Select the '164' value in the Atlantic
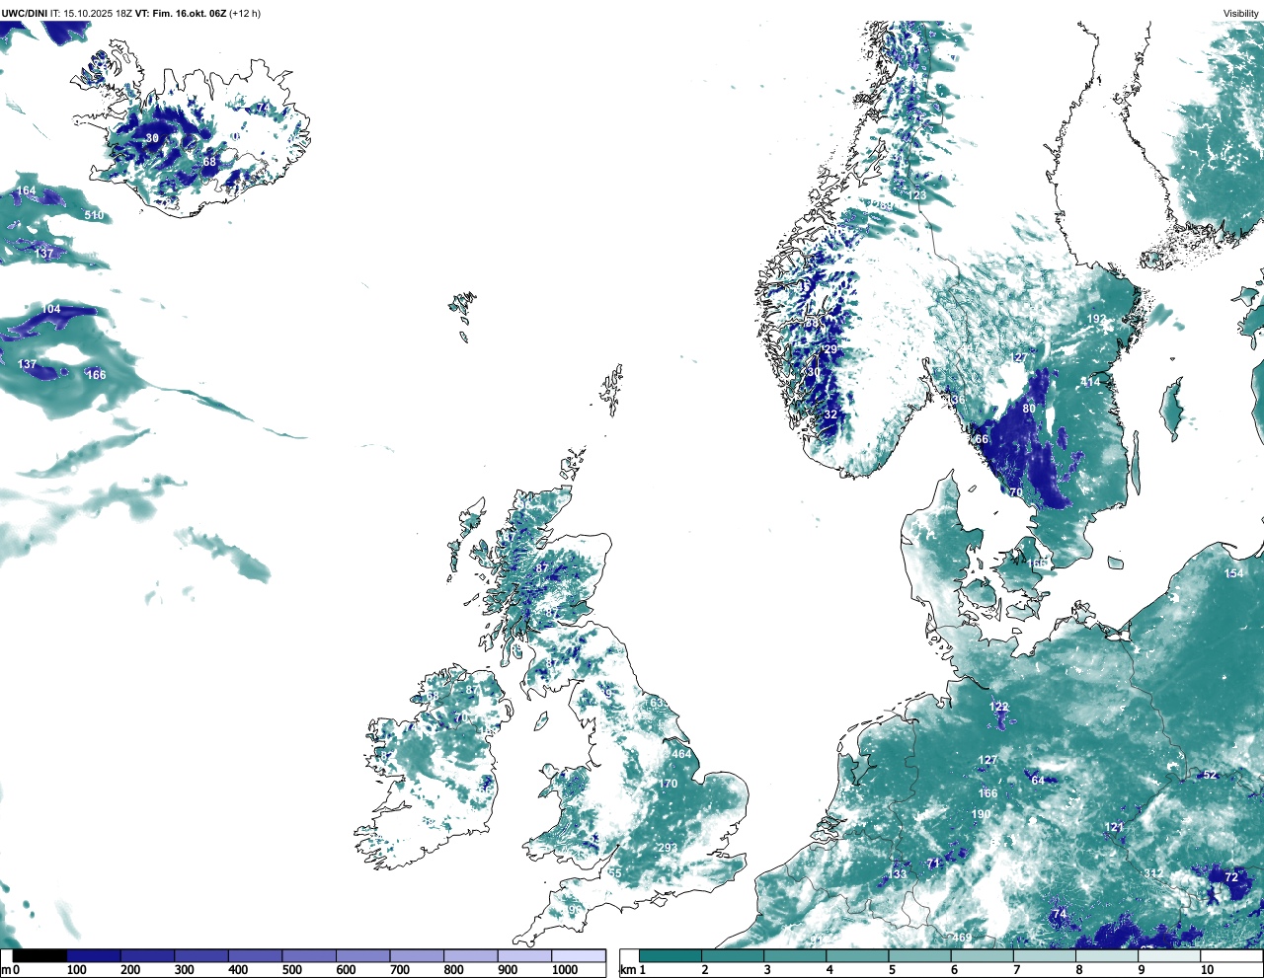Image resolution: width=1264 pixels, height=978 pixels. 27,190
